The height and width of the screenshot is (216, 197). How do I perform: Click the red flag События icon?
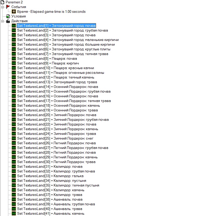click(x=8, y=7)
